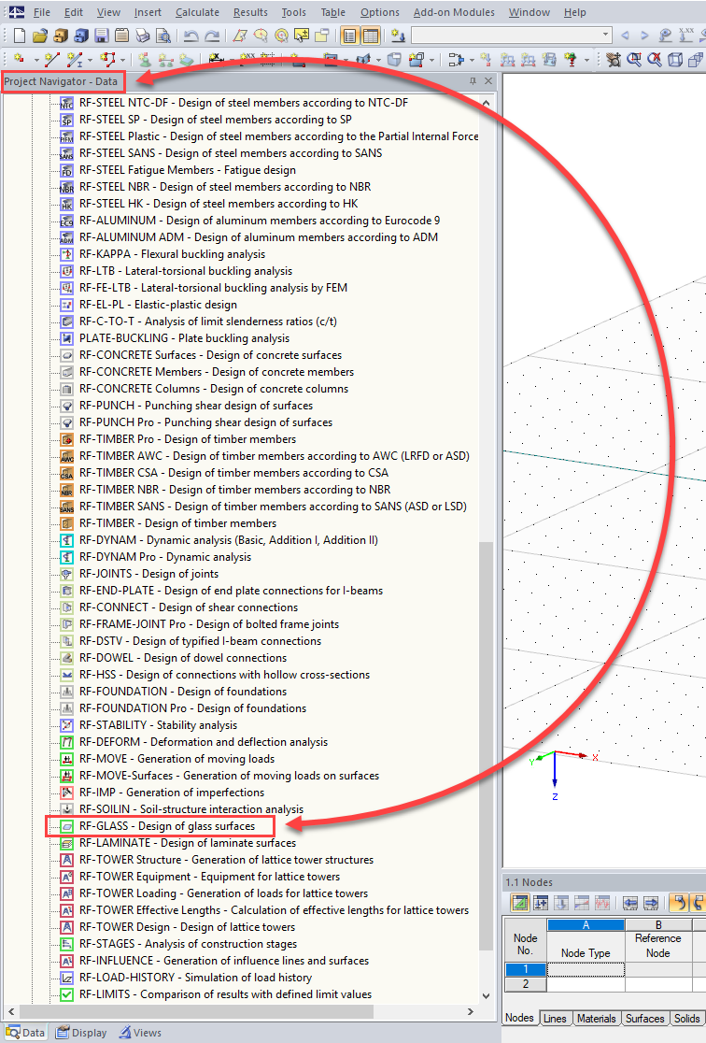
Task: Select the Data navigator tab
Action: click(x=26, y=1033)
